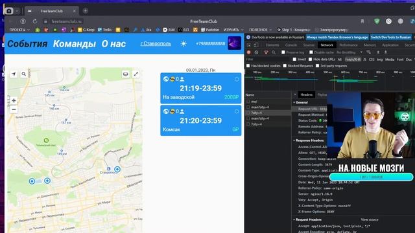Open the Trello bookmark

(105, 30)
